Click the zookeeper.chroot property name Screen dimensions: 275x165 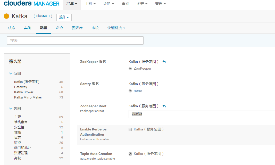point(92,111)
